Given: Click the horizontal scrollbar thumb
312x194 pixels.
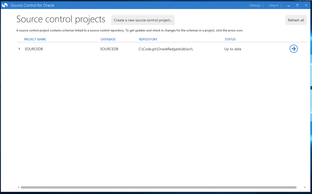Looking at the screenshot, I should (158, 187).
